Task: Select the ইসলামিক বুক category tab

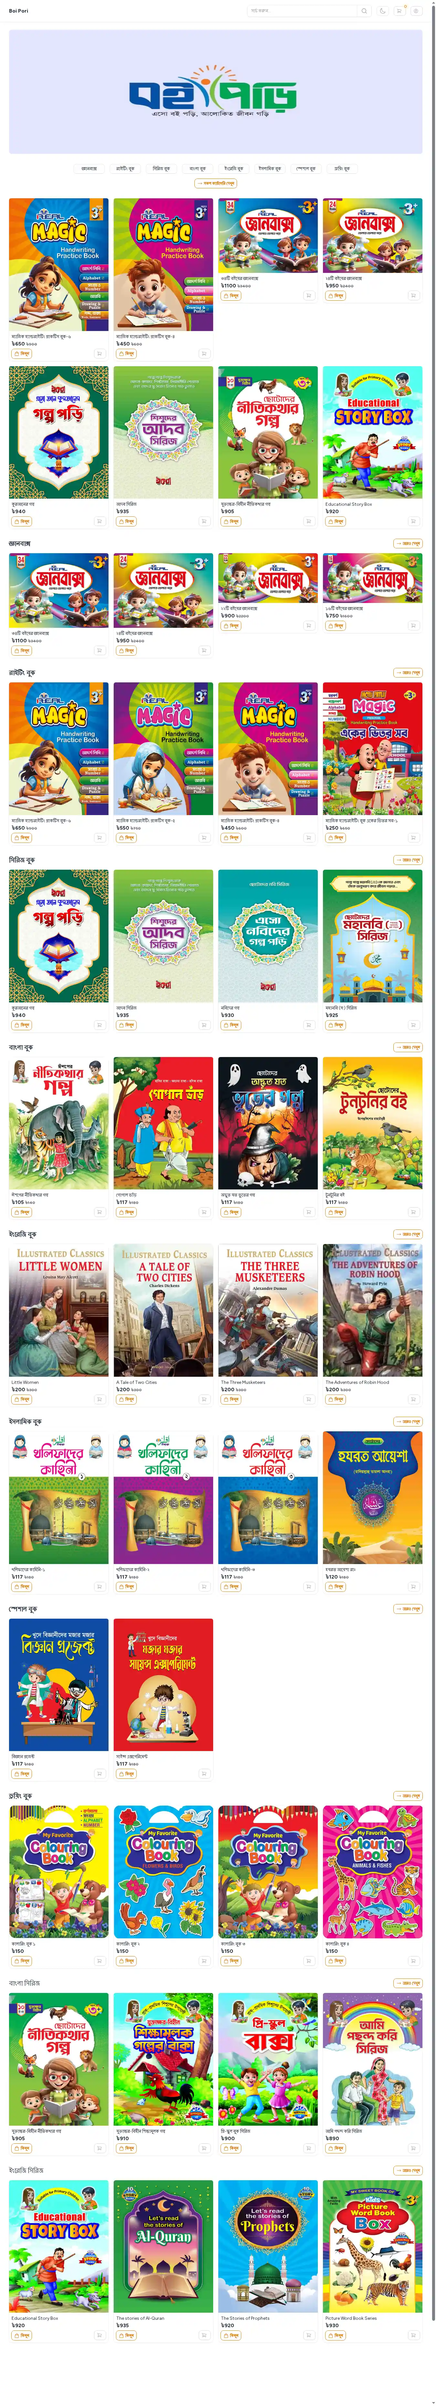Action: (x=270, y=169)
